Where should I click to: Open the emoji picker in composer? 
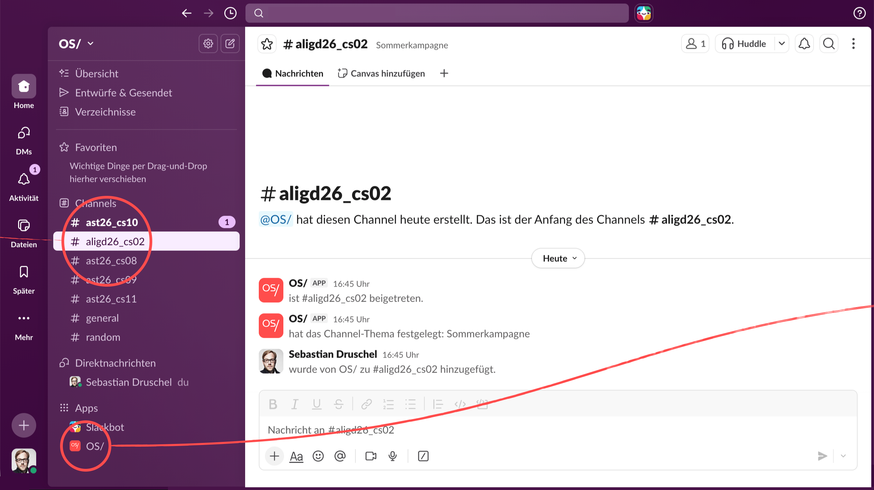click(318, 456)
